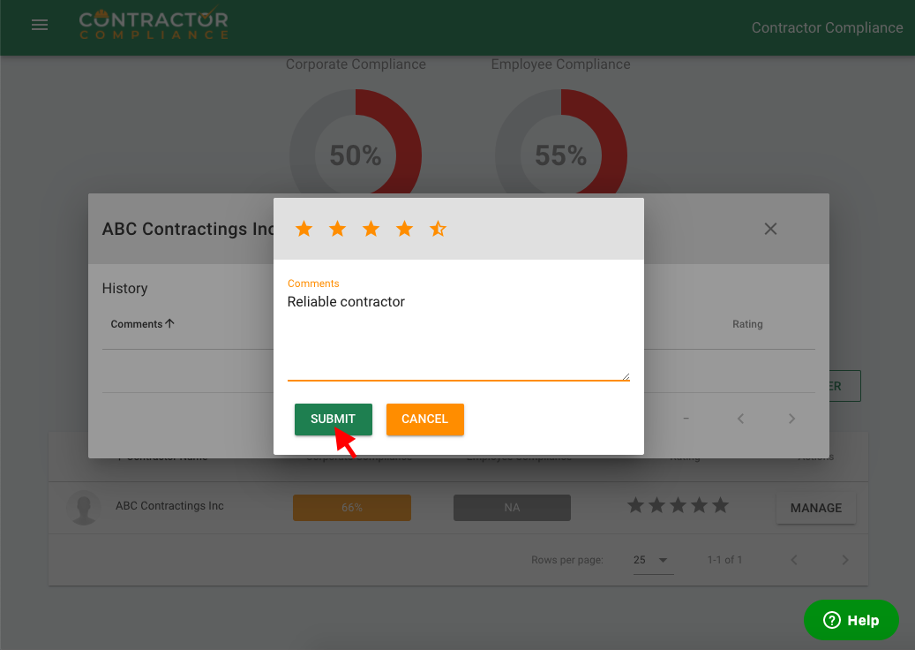Submit the contractor rating
The height and width of the screenshot is (650, 915).
[x=333, y=419]
